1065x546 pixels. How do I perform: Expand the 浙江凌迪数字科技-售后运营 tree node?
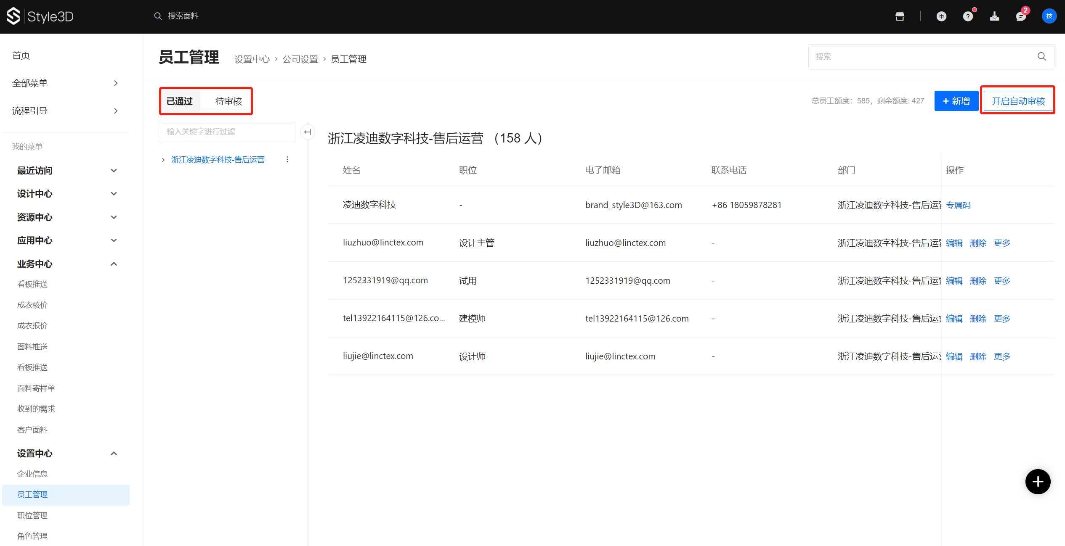(x=163, y=160)
